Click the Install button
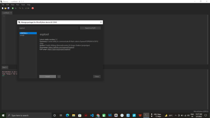210x118 pixels. (x=47, y=77)
